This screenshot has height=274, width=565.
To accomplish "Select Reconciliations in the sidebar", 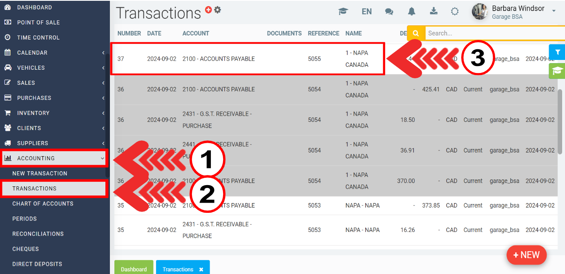I will [38, 234].
